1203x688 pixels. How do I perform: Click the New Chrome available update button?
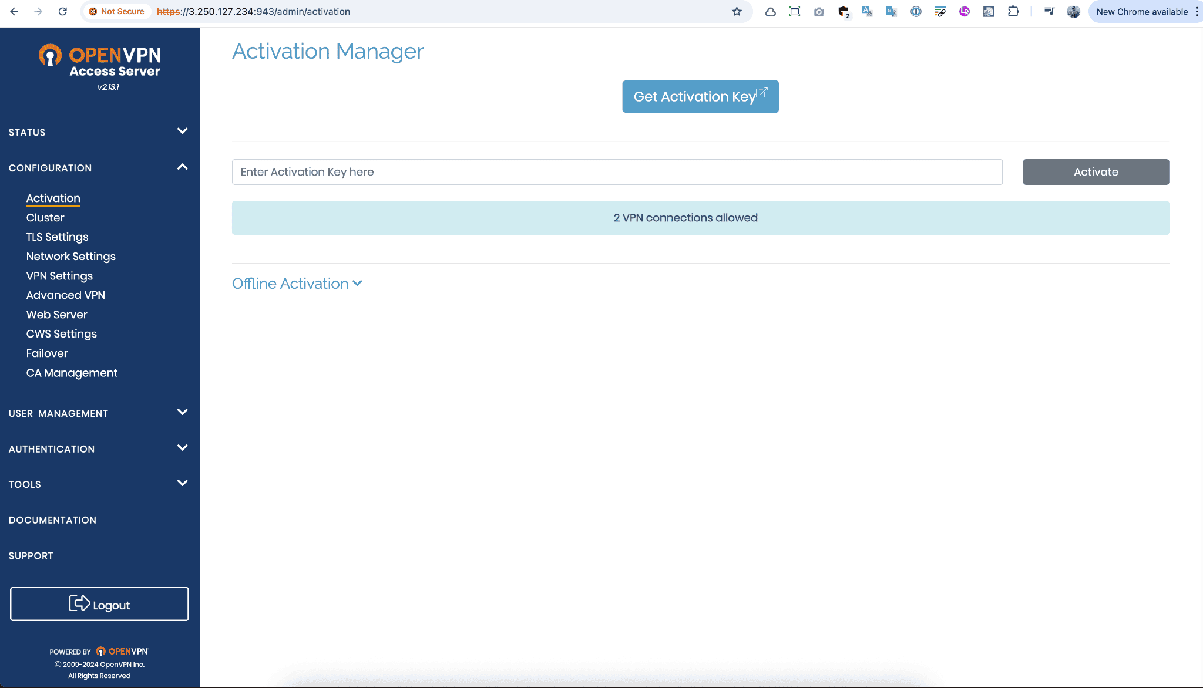(x=1142, y=12)
